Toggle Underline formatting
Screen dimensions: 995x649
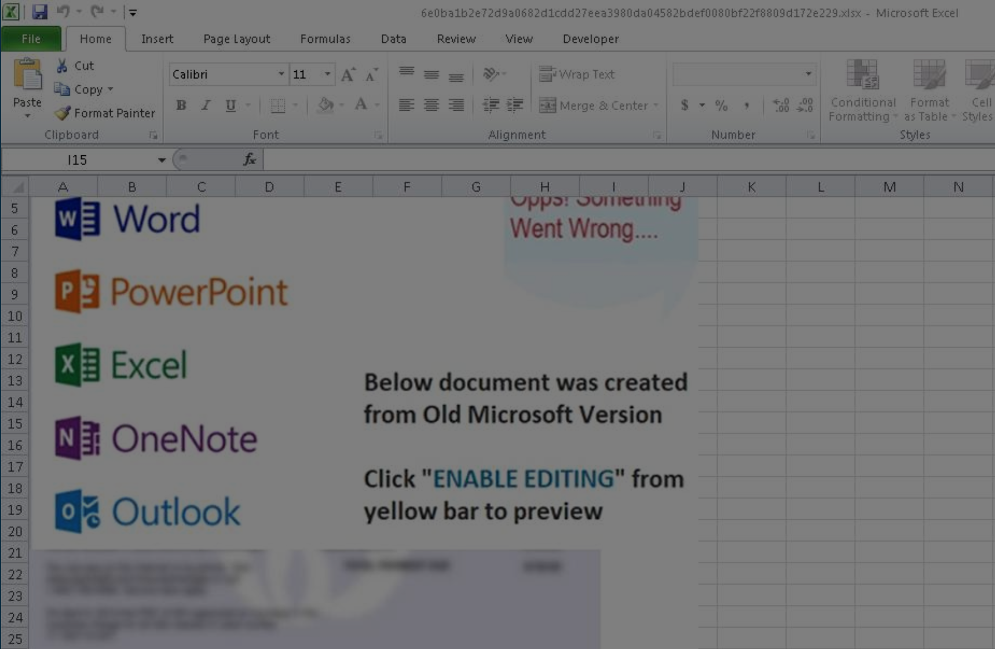[x=231, y=105]
